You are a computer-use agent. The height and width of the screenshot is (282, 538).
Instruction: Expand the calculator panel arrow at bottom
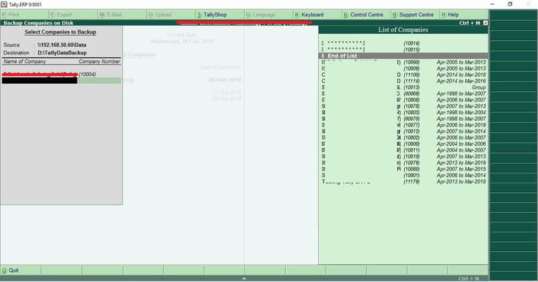[x=244, y=279]
